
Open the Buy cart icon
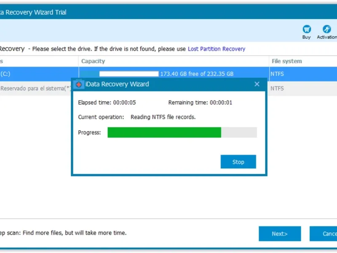pyautogui.click(x=307, y=29)
